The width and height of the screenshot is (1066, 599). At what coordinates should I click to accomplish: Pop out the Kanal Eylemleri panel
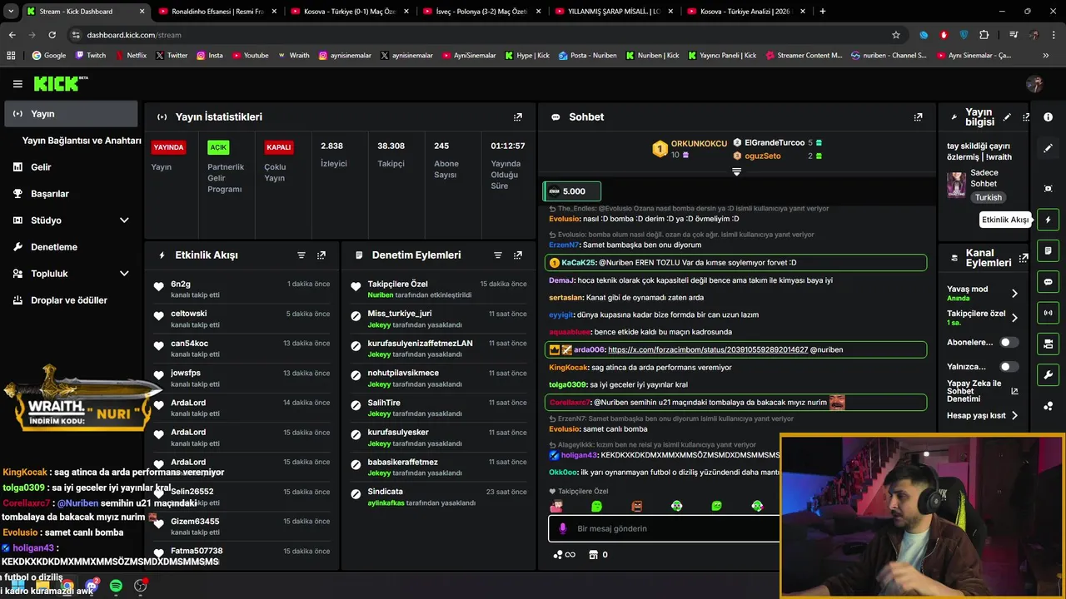(1024, 258)
